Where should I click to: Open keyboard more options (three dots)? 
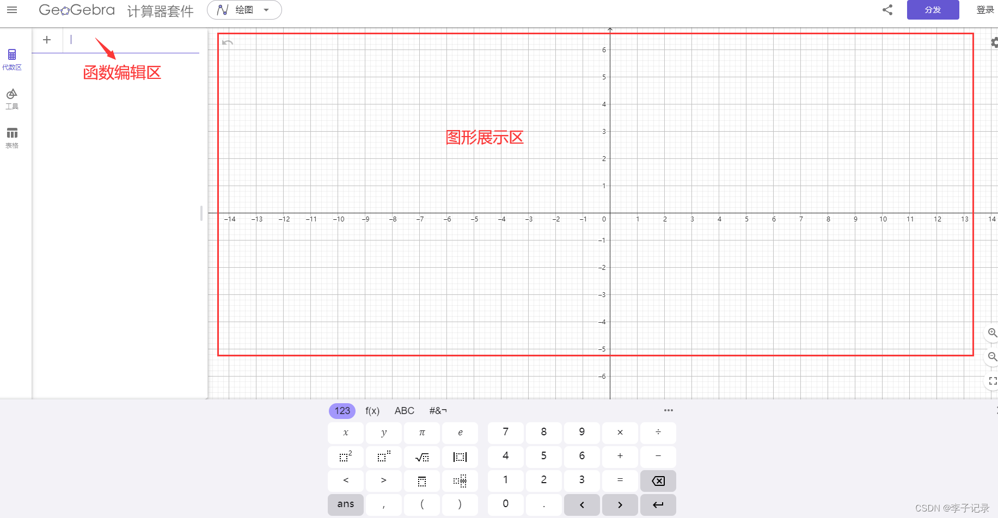[669, 410]
